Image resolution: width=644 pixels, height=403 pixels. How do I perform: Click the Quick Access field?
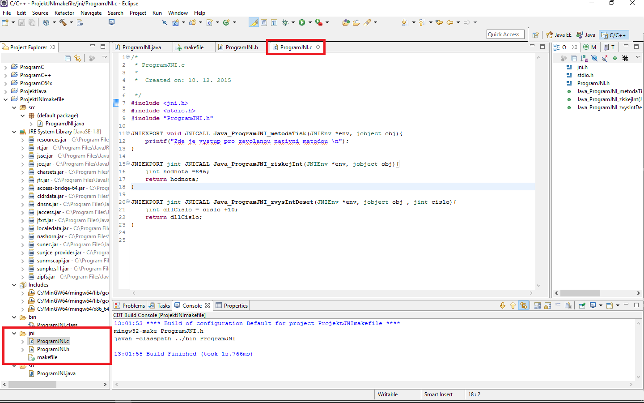(505, 34)
